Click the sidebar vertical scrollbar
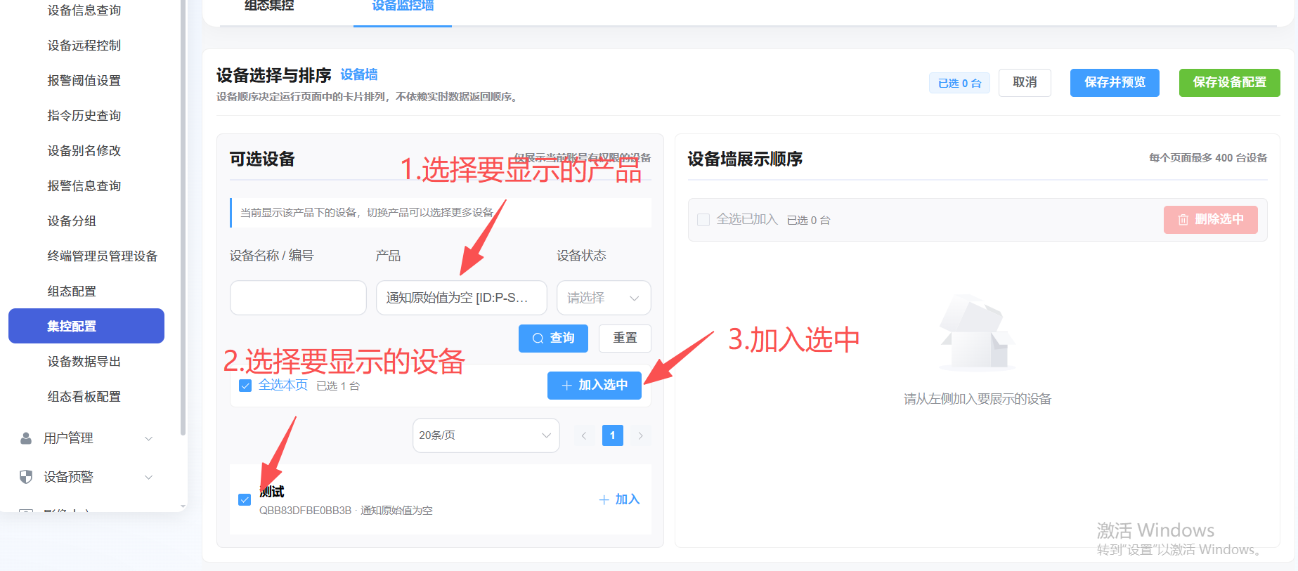The width and height of the screenshot is (1298, 571). point(183,218)
